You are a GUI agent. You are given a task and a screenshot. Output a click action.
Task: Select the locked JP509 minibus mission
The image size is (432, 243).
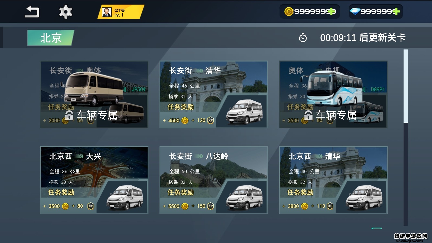click(x=94, y=94)
